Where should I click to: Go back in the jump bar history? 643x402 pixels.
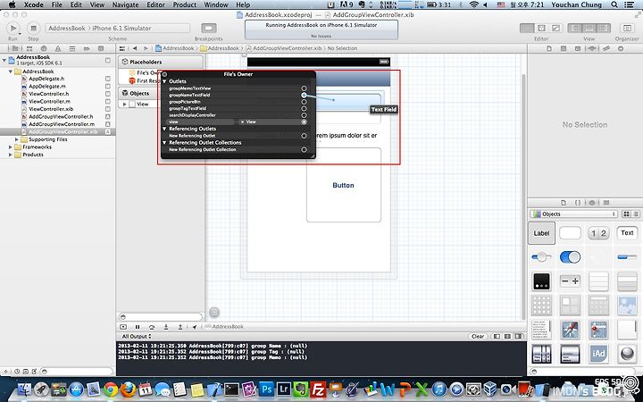(135, 48)
